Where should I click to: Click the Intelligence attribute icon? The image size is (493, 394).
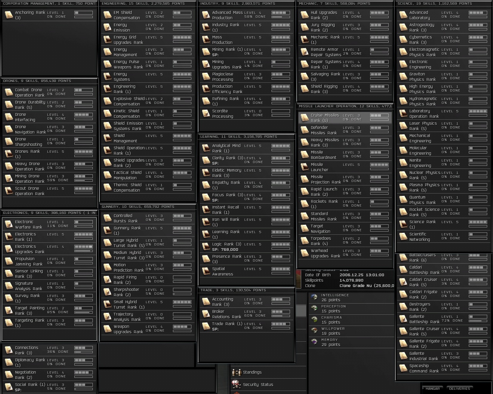click(314, 297)
